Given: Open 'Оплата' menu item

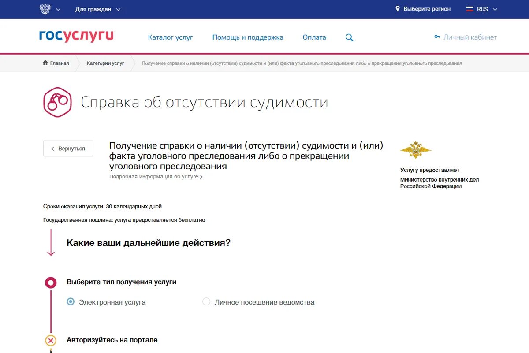Looking at the screenshot, I should 314,37.
